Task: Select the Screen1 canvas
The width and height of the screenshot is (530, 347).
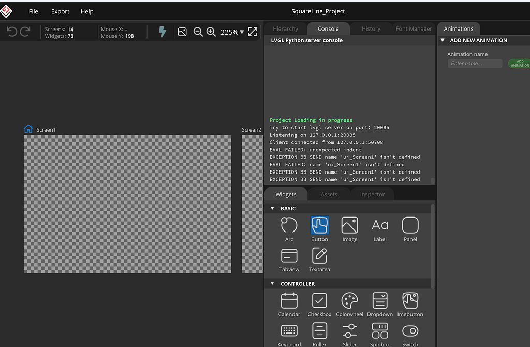Action: [x=127, y=204]
